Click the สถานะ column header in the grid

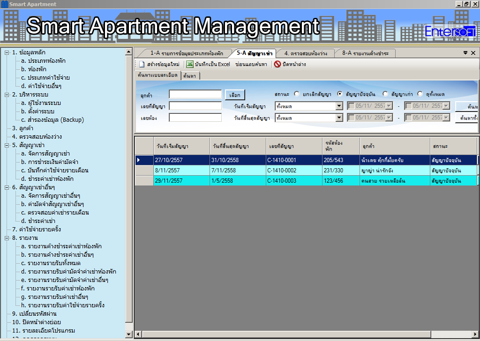coord(454,146)
